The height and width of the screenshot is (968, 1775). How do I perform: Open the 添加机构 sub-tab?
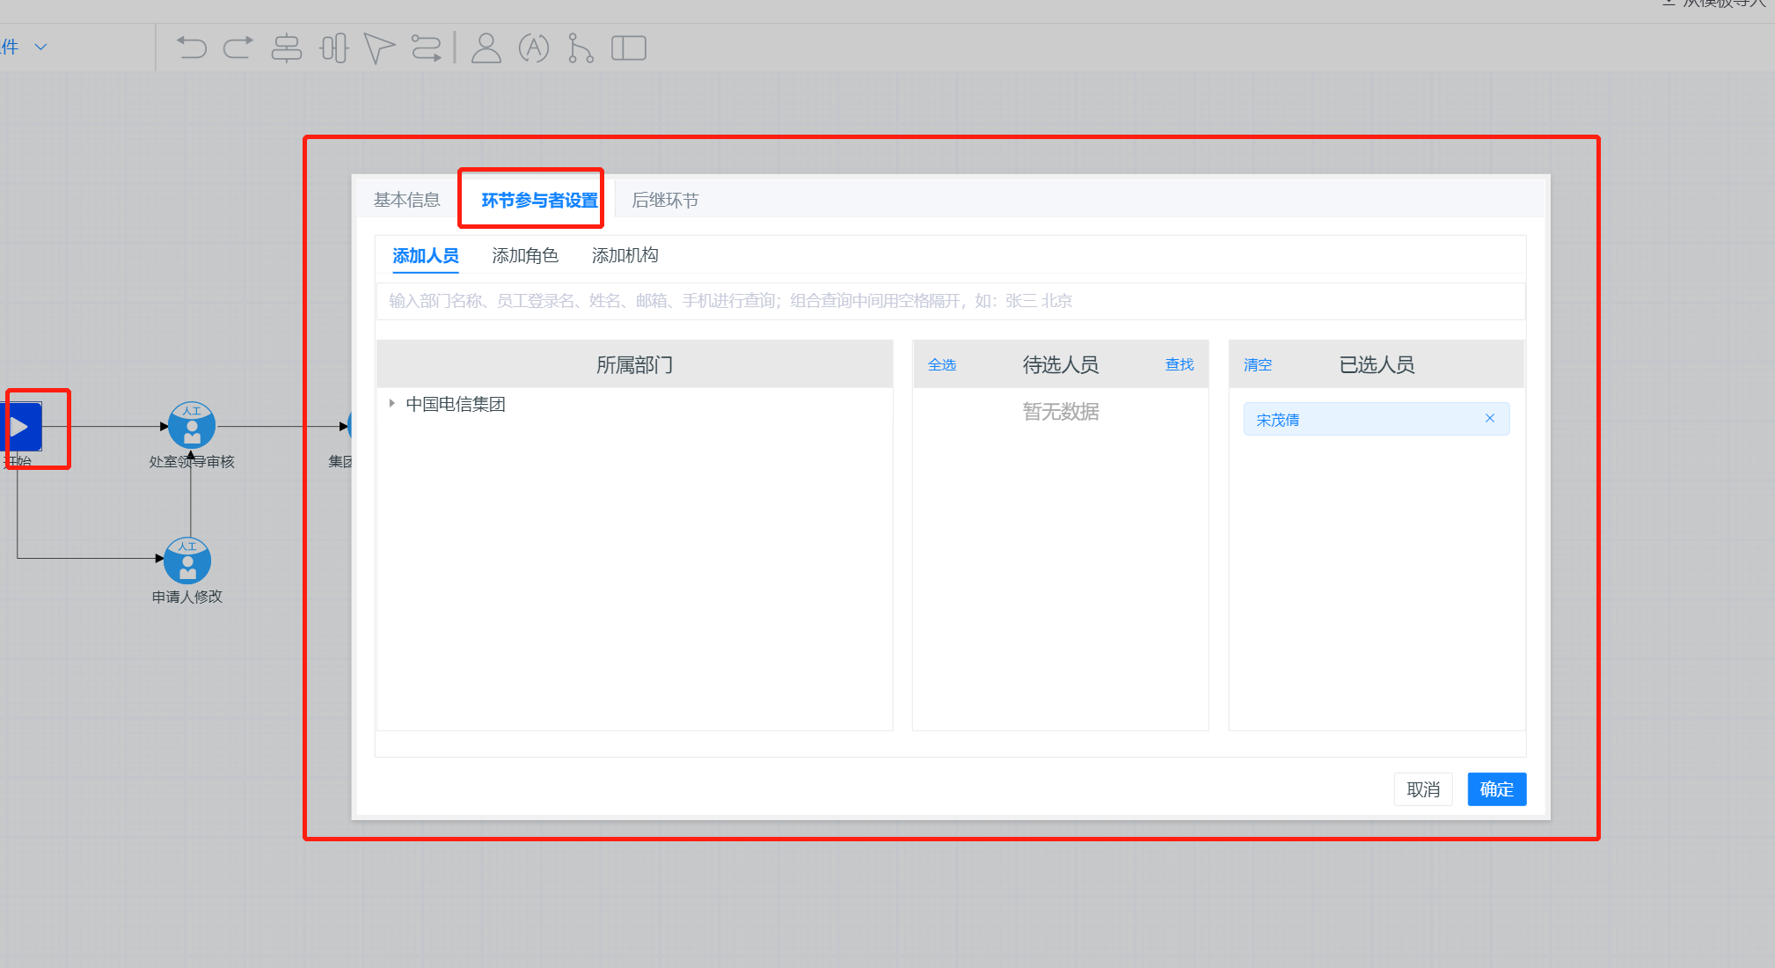[x=625, y=255]
